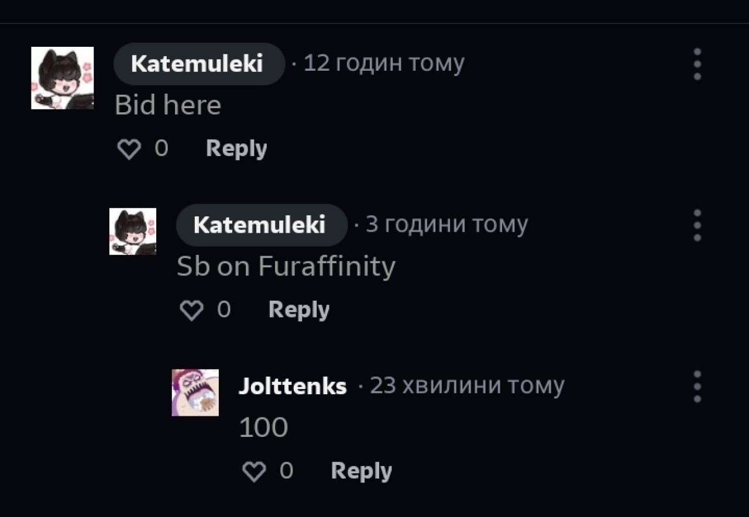Open Katemuleki's avatar on the top comment
749x517 pixels.
tap(62, 78)
